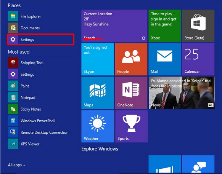Launch Snipping Tool from its scissors icon

click(13, 62)
